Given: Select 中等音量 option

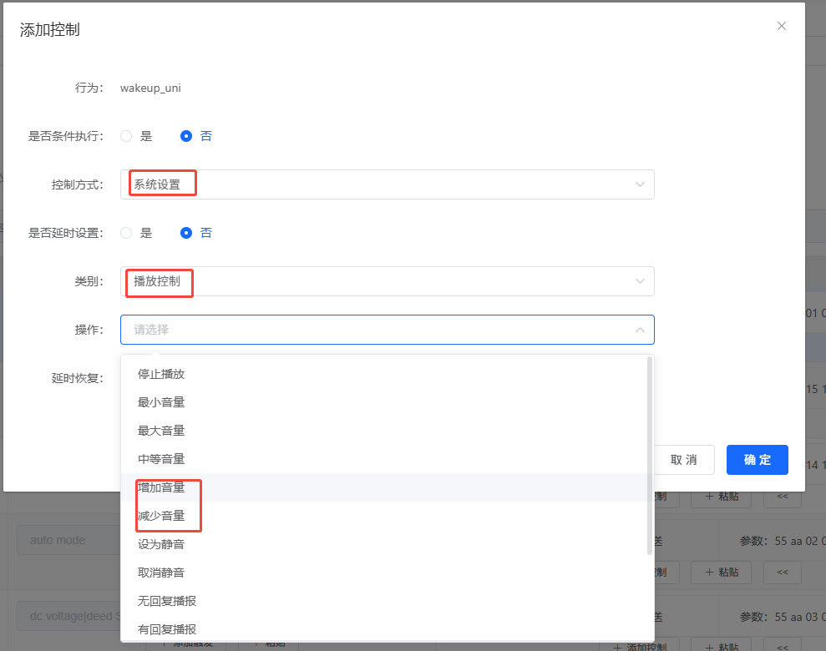Looking at the screenshot, I should point(161,459).
